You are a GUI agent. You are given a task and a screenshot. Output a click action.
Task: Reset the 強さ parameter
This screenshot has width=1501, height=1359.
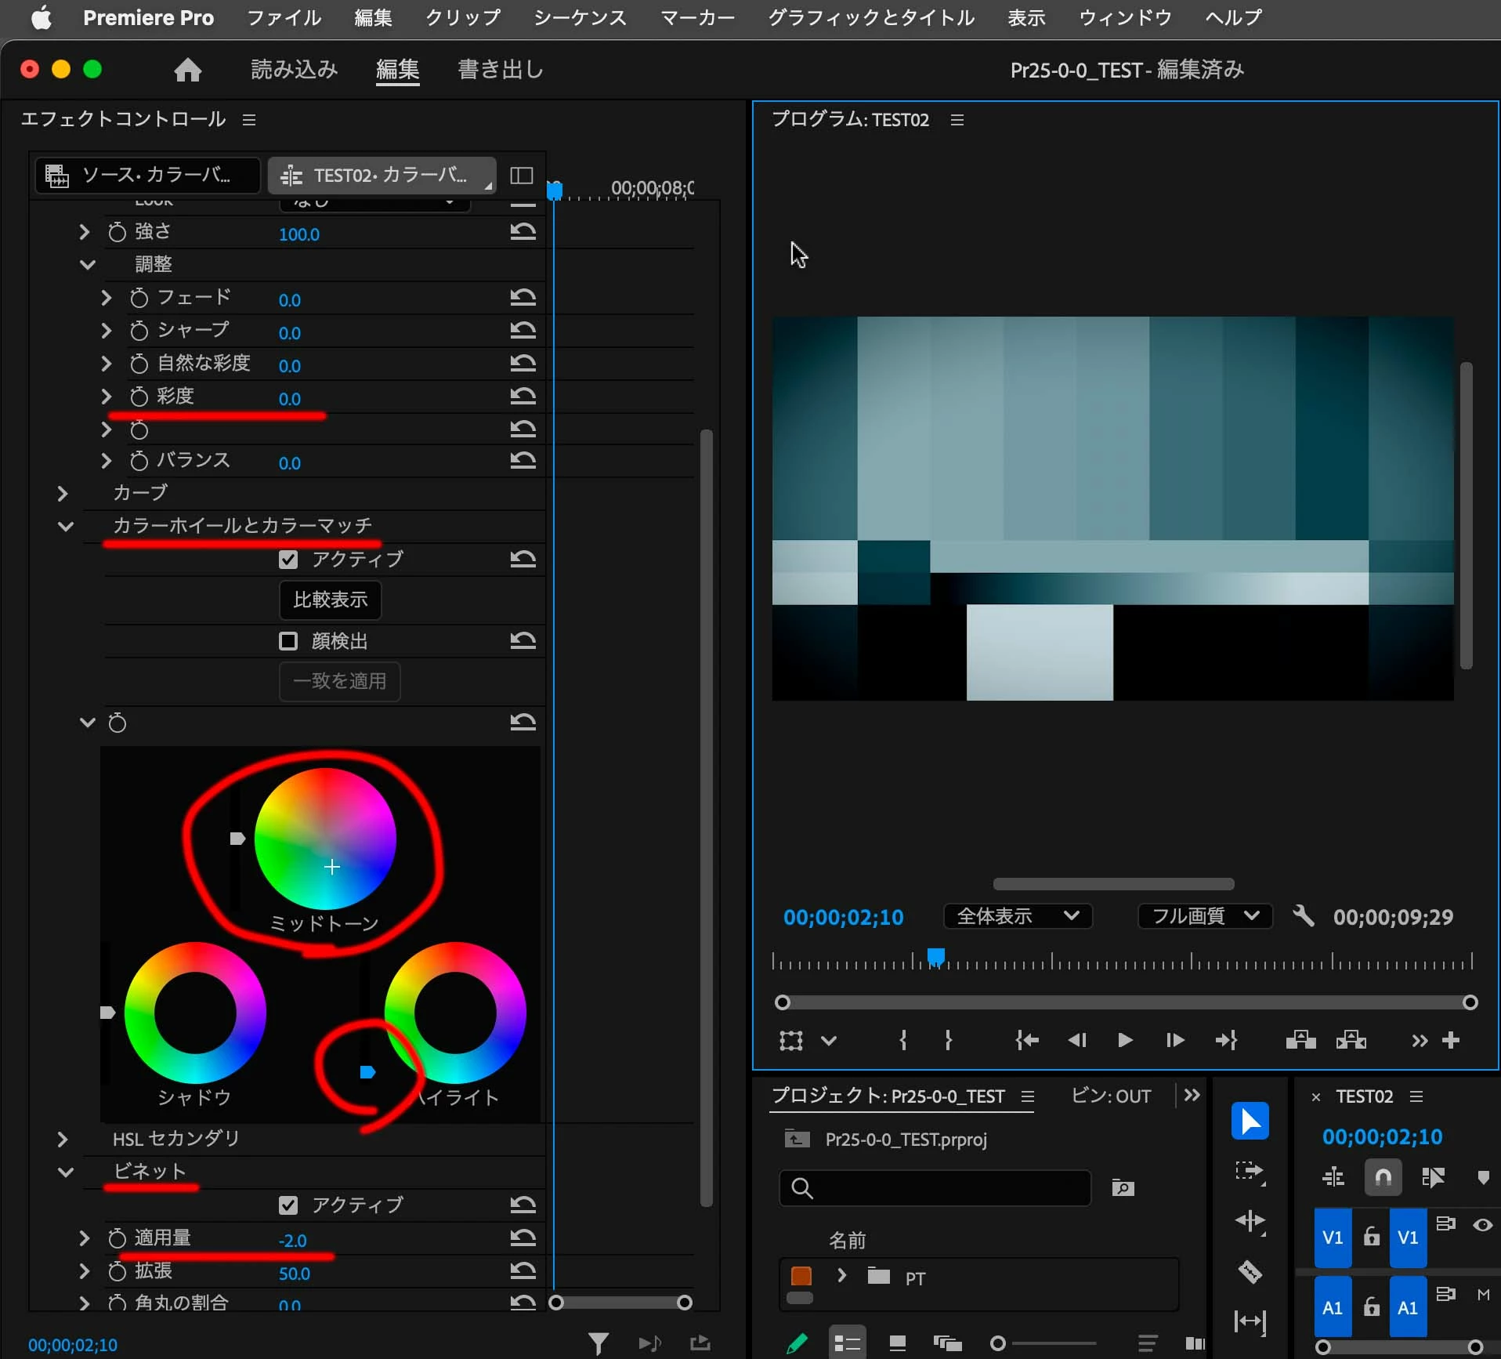[523, 232]
